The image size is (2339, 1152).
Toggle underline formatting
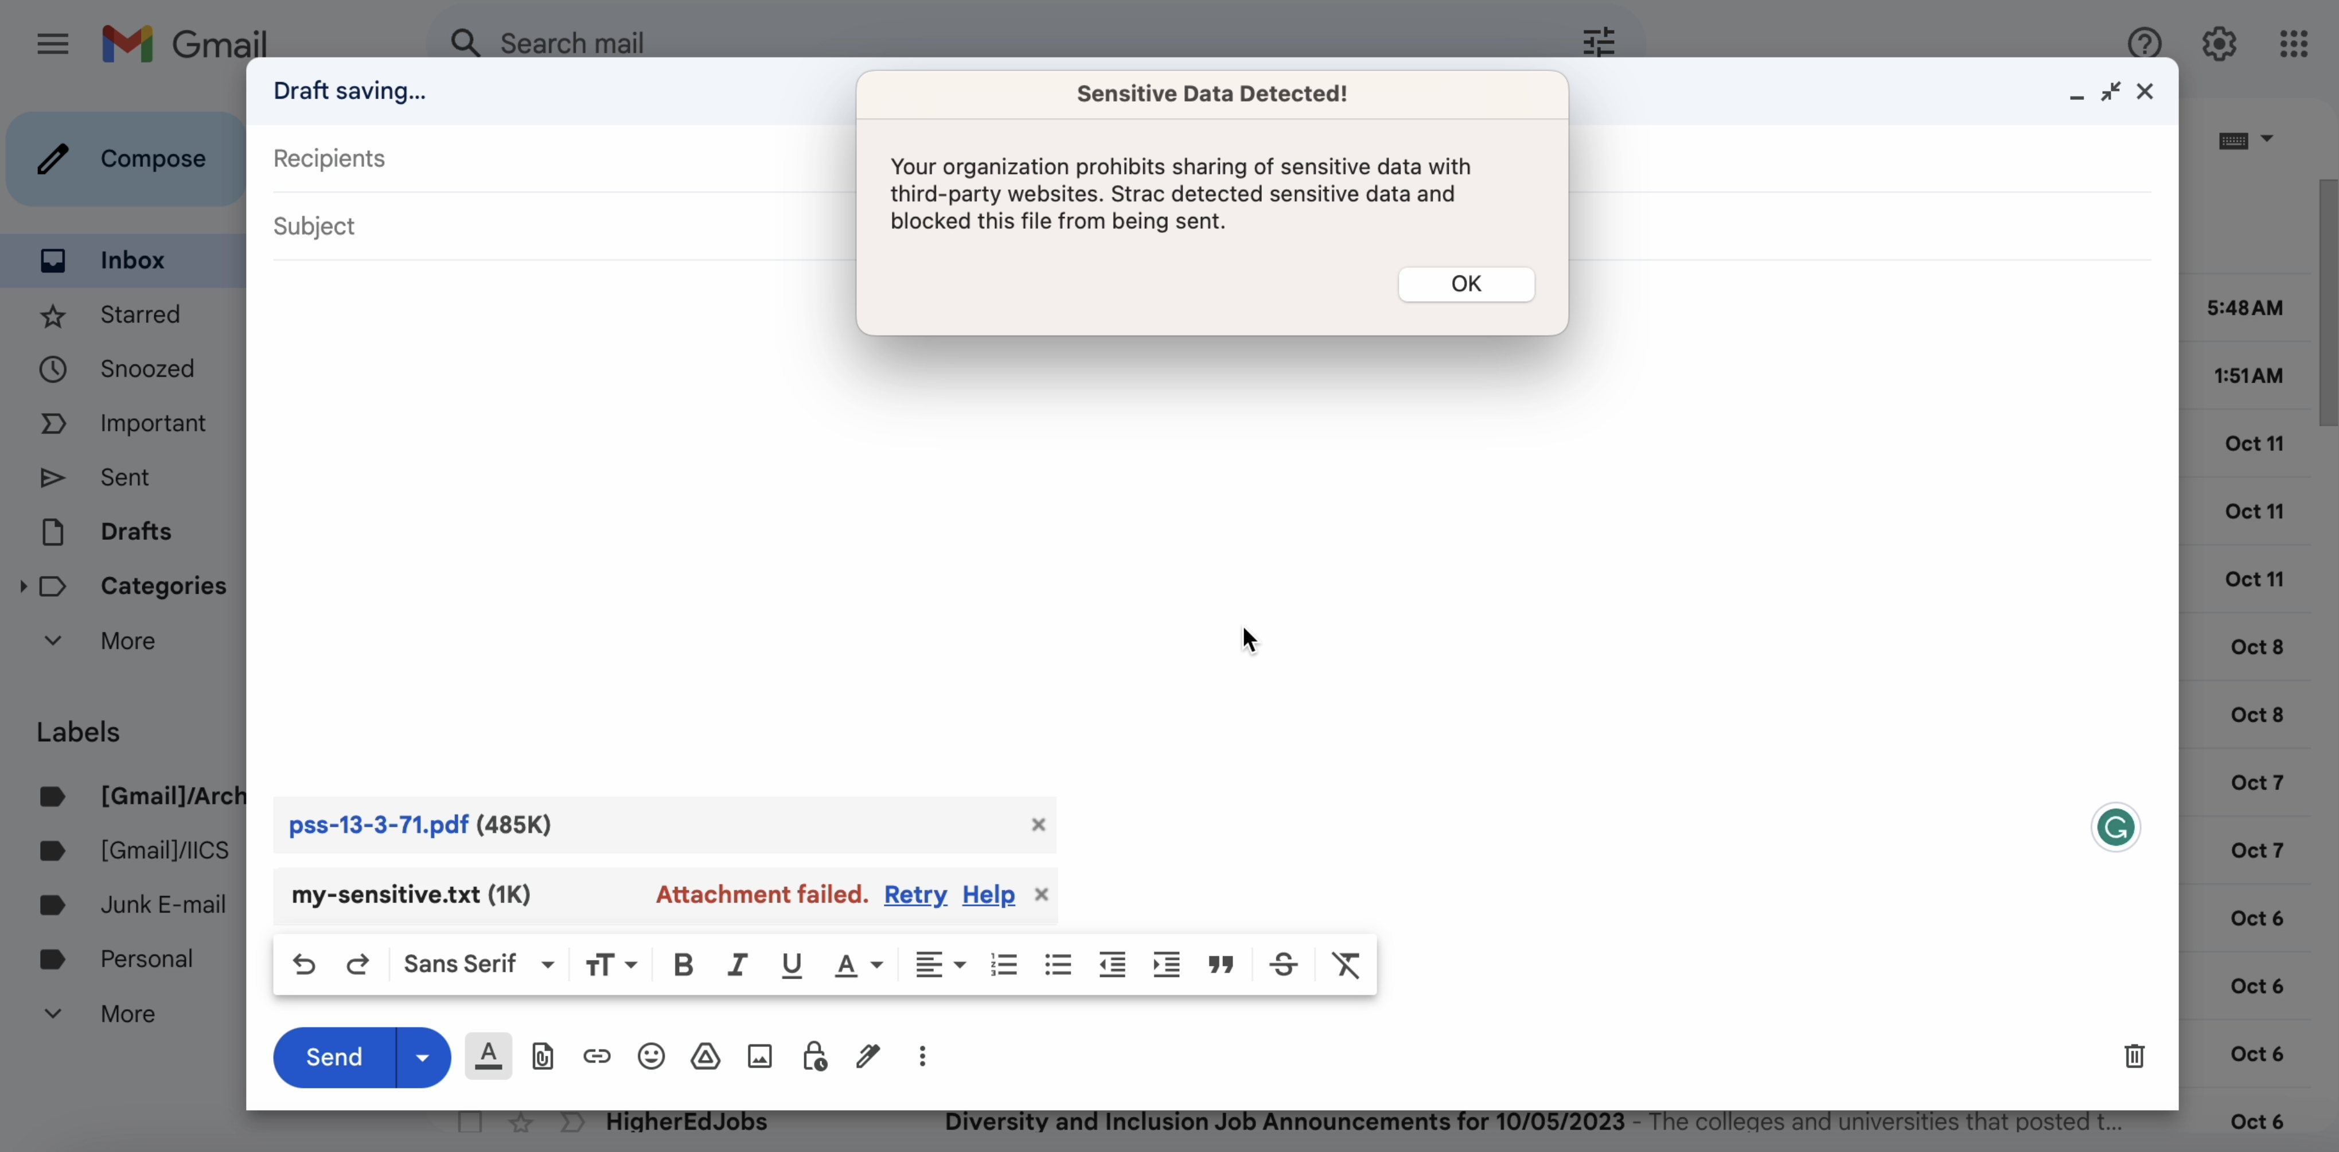point(792,965)
